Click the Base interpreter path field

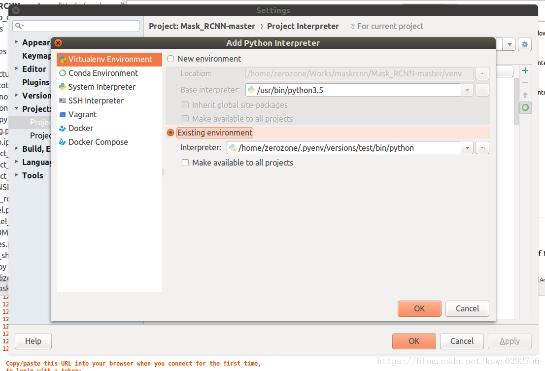click(x=353, y=90)
